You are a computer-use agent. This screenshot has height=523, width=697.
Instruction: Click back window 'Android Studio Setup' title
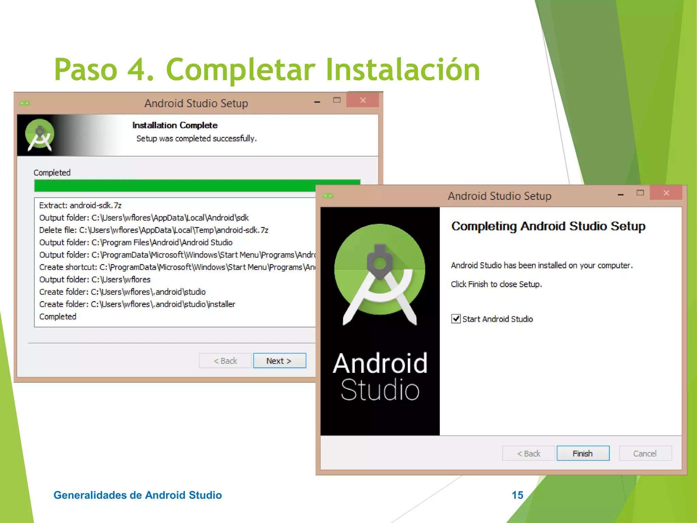tap(196, 103)
